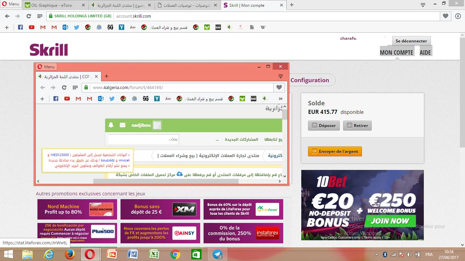Viewport: 465px width, 261px height.
Task: Click the forum search field
Action: click(143, 139)
